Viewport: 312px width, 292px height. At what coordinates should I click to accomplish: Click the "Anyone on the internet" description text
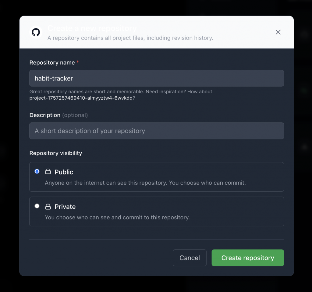click(x=145, y=183)
